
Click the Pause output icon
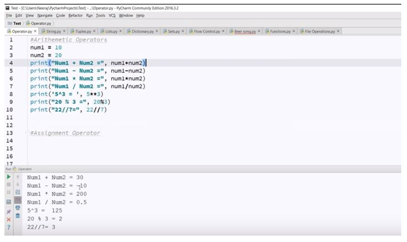click(8, 192)
